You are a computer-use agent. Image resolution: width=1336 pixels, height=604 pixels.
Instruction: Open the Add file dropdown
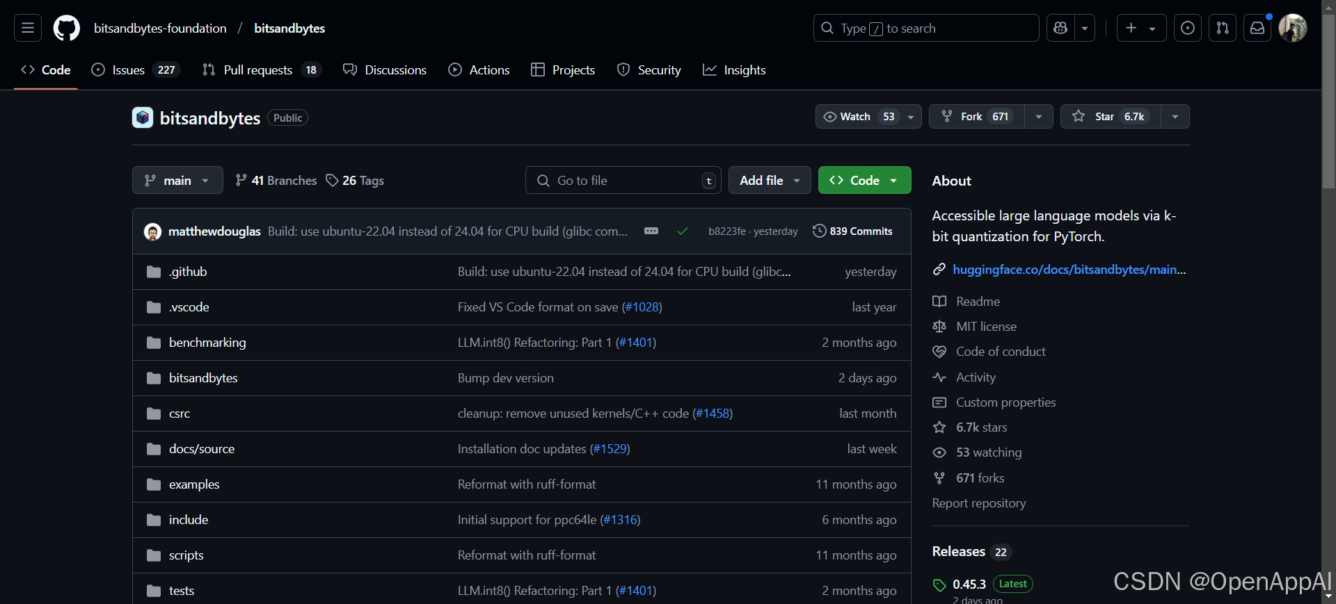tap(770, 181)
